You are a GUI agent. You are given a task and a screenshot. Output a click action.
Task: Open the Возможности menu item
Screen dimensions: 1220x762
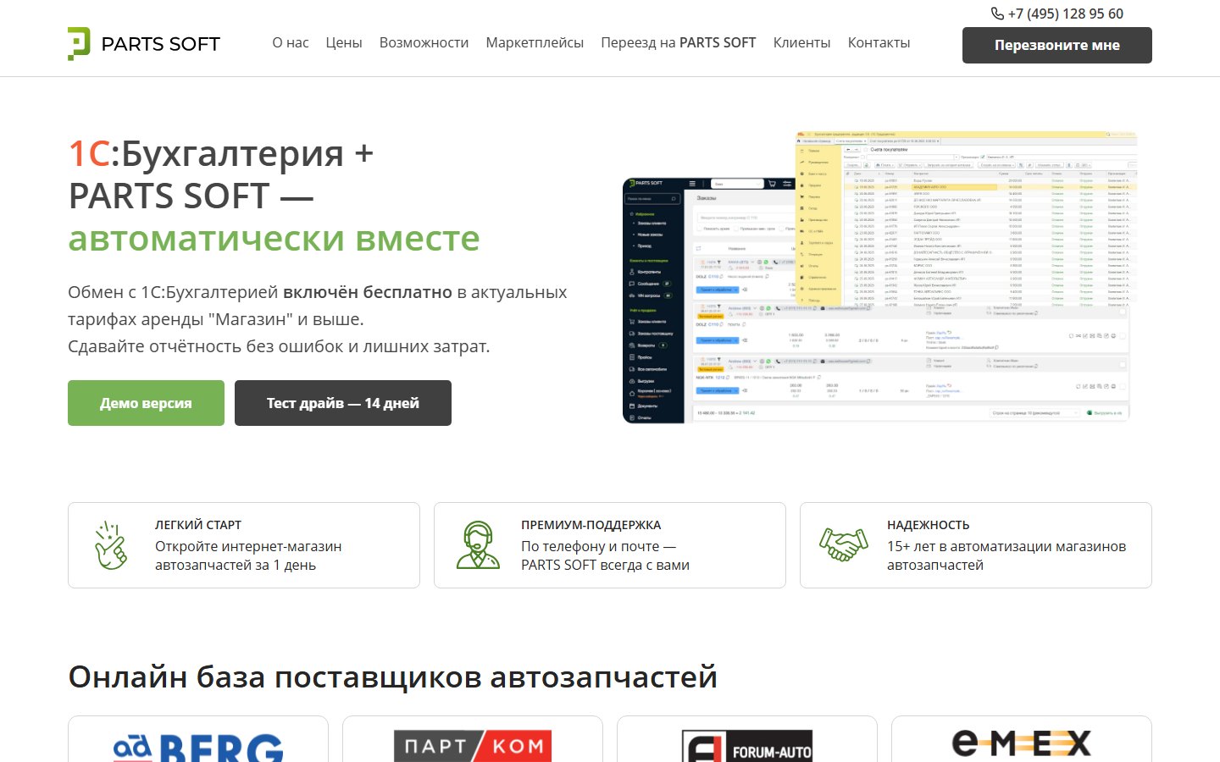click(x=424, y=42)
